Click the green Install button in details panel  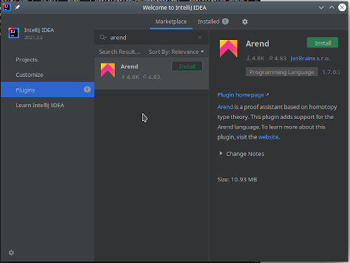[x=323, y=43]
